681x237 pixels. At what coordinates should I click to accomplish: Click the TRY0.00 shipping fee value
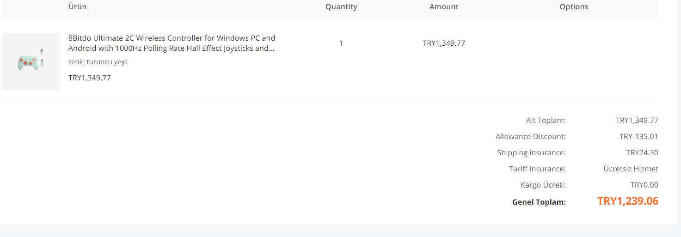pyautogui.click(x=644, y=185)
